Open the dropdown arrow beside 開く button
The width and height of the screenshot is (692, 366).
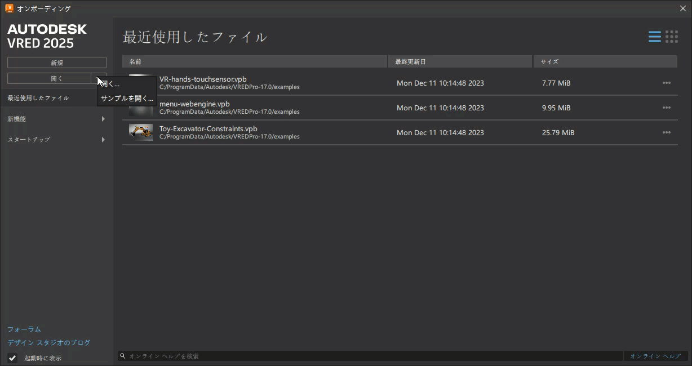[x=99, y=78]
